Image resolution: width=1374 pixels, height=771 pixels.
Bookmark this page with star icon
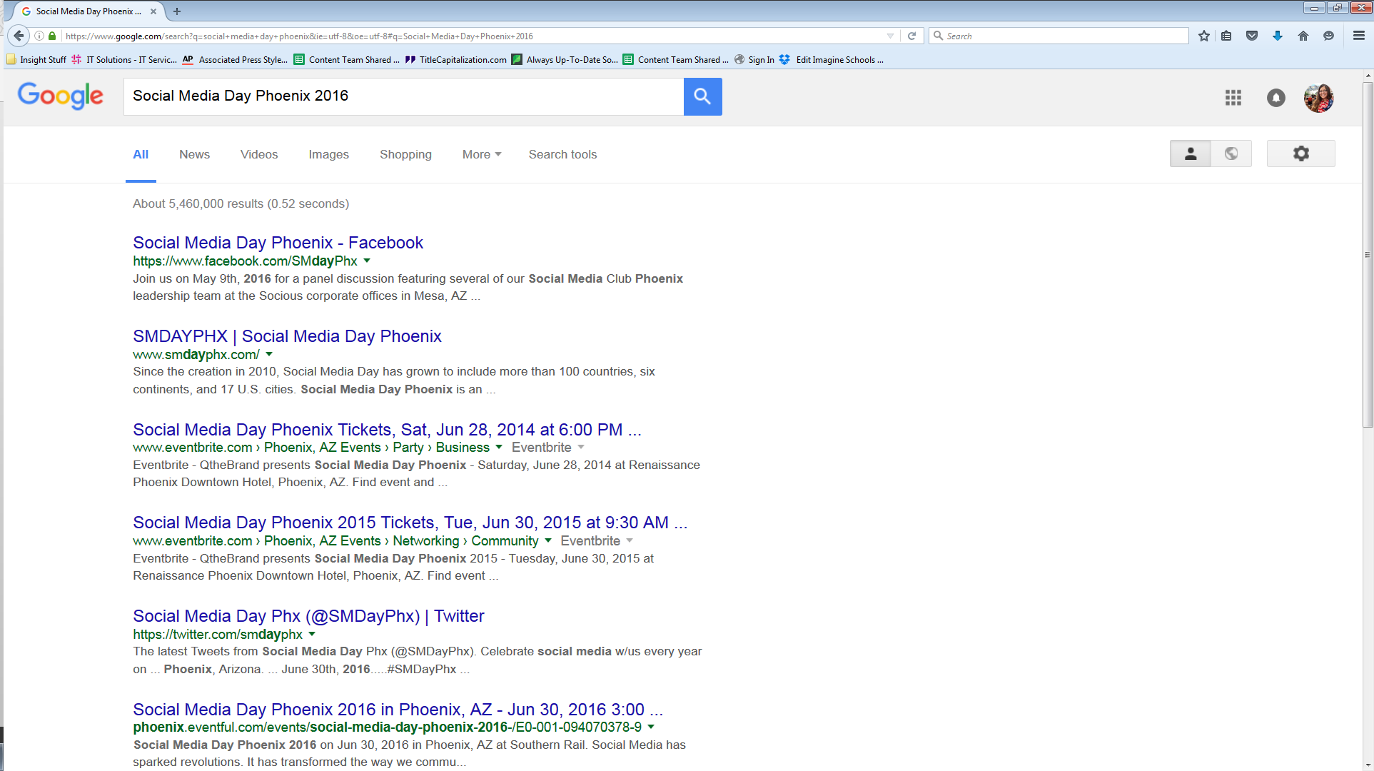click(x=1204, y=36)
